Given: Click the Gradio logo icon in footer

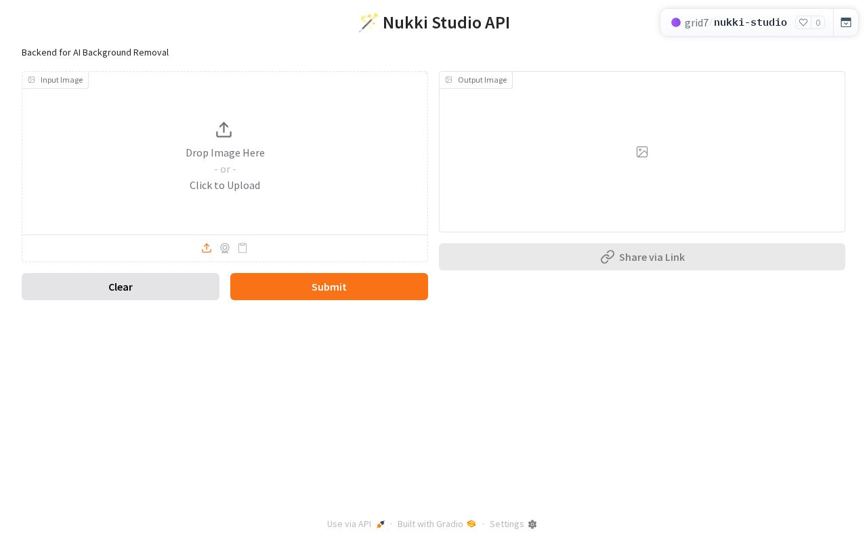Looking at the screenshot, I should (x=471, y=524).
